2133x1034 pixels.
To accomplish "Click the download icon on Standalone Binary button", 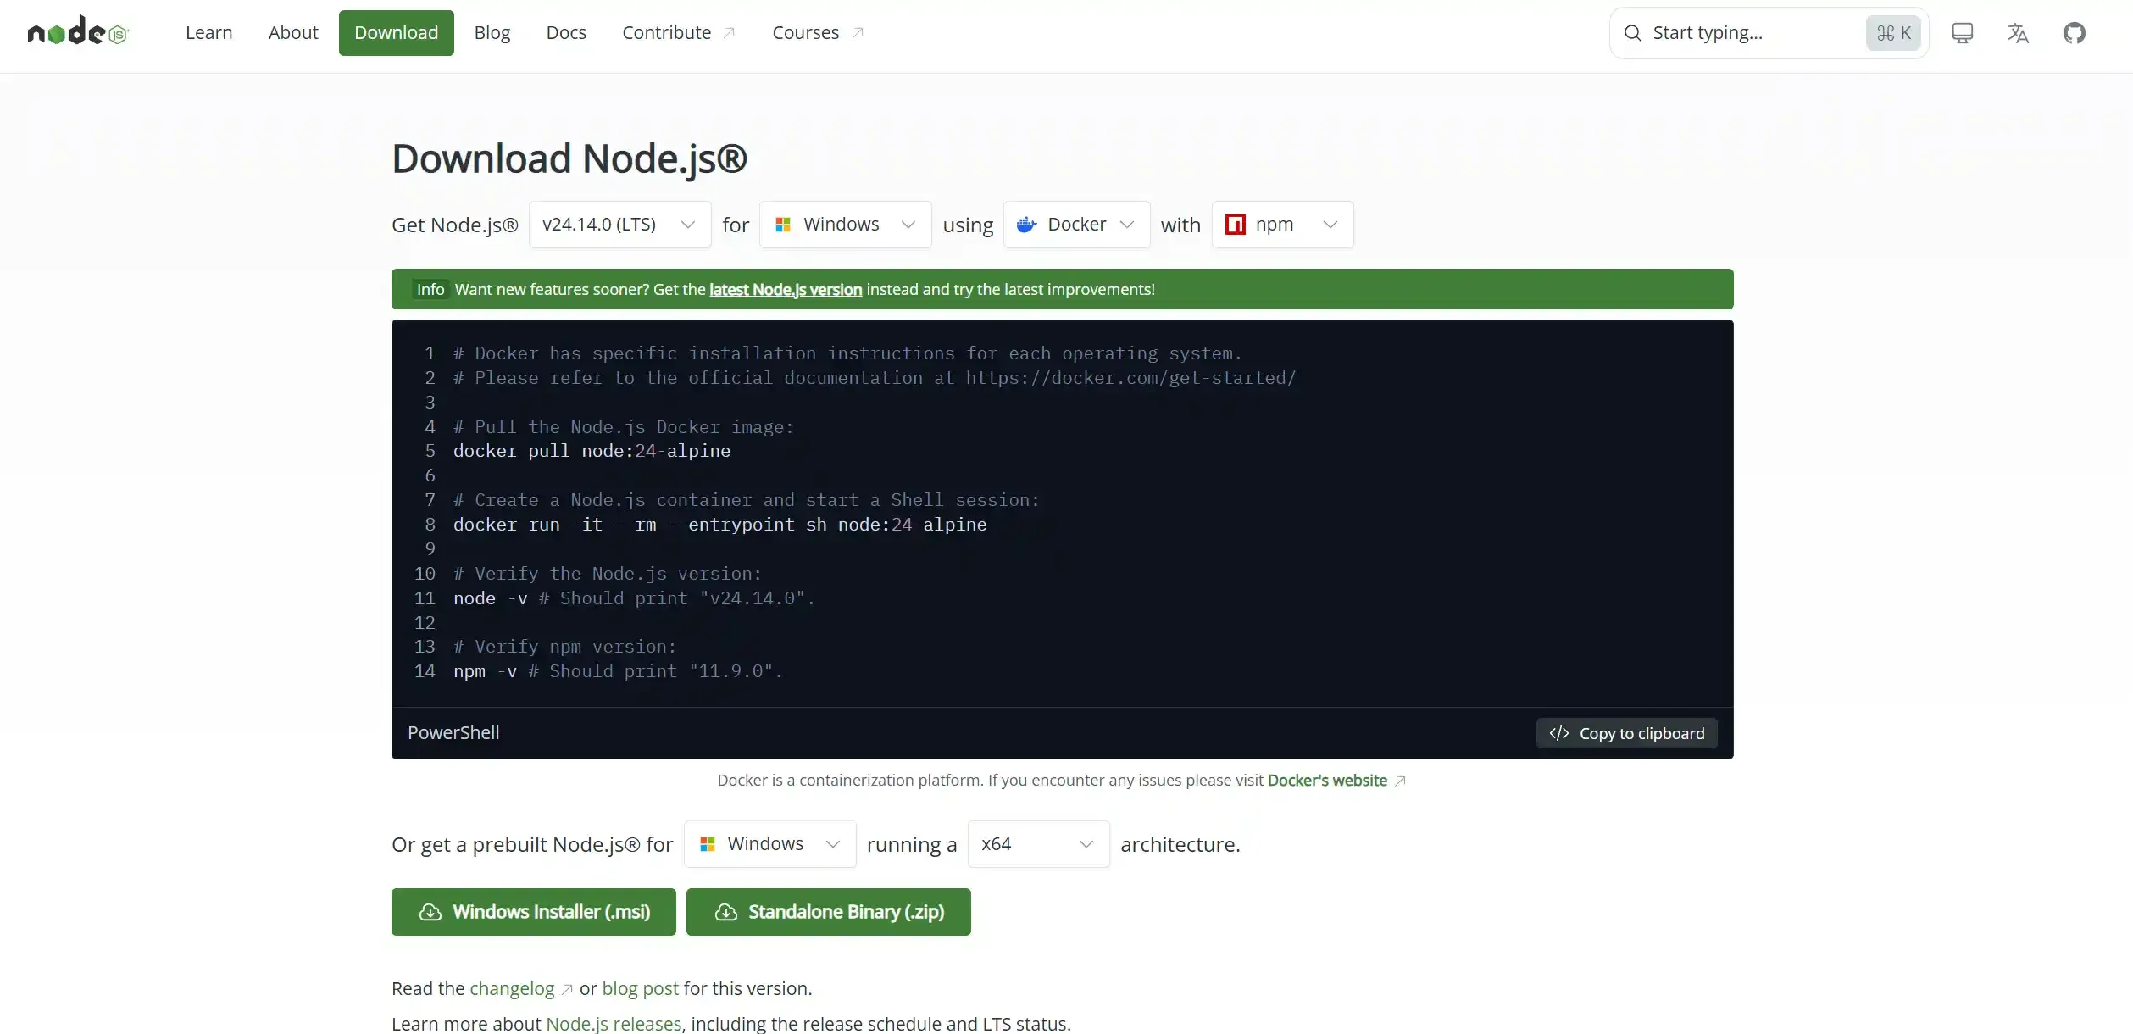I will click(726, 911).
